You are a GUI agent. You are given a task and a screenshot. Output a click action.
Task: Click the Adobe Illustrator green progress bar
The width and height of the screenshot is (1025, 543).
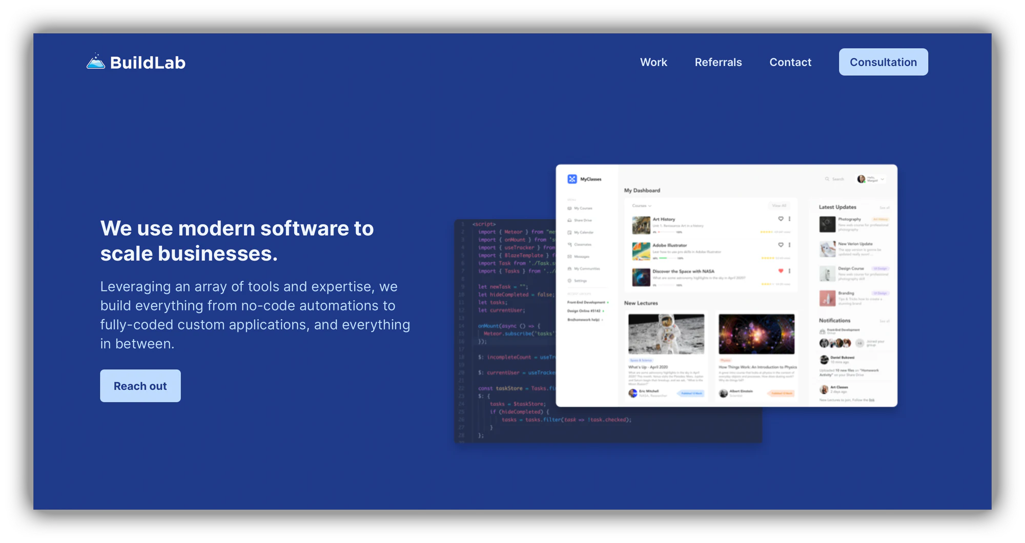point(663,258)
